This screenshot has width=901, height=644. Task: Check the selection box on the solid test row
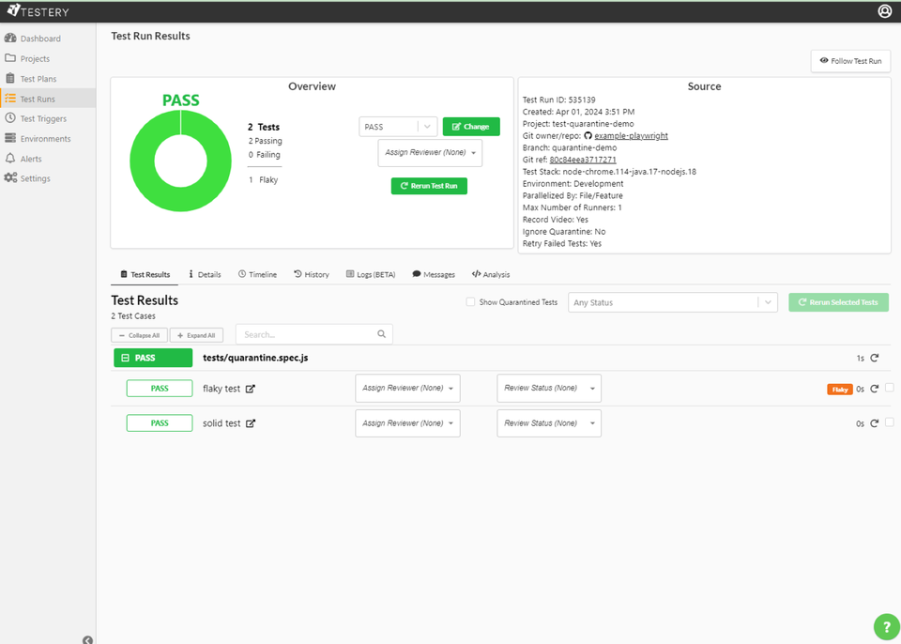coord(888,422)
